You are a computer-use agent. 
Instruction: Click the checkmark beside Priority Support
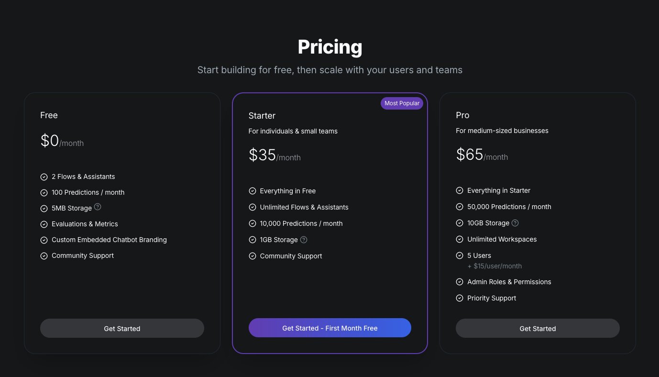460,298
